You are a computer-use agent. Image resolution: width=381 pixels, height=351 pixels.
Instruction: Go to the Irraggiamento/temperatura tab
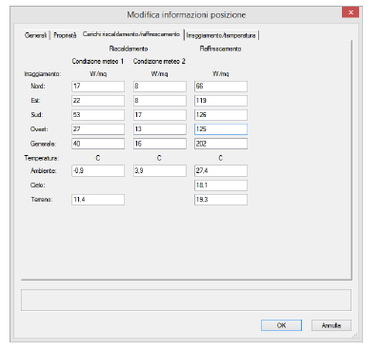click(221, 35)
